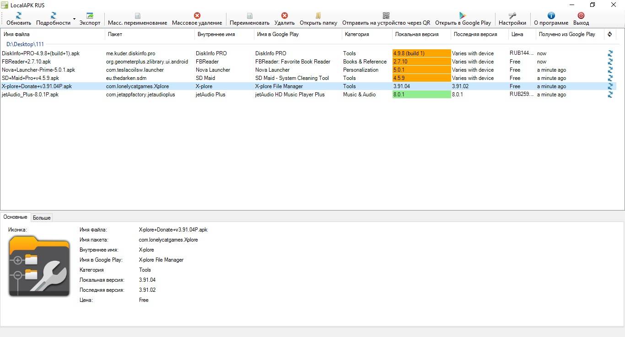Refresh Nova Launcher row update icon
Image resolution: width=625 pixels, height=337 pixels.
click(610, 70)
